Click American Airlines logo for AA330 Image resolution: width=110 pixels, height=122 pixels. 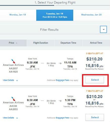pyautogui.click(x=13, y=99)
